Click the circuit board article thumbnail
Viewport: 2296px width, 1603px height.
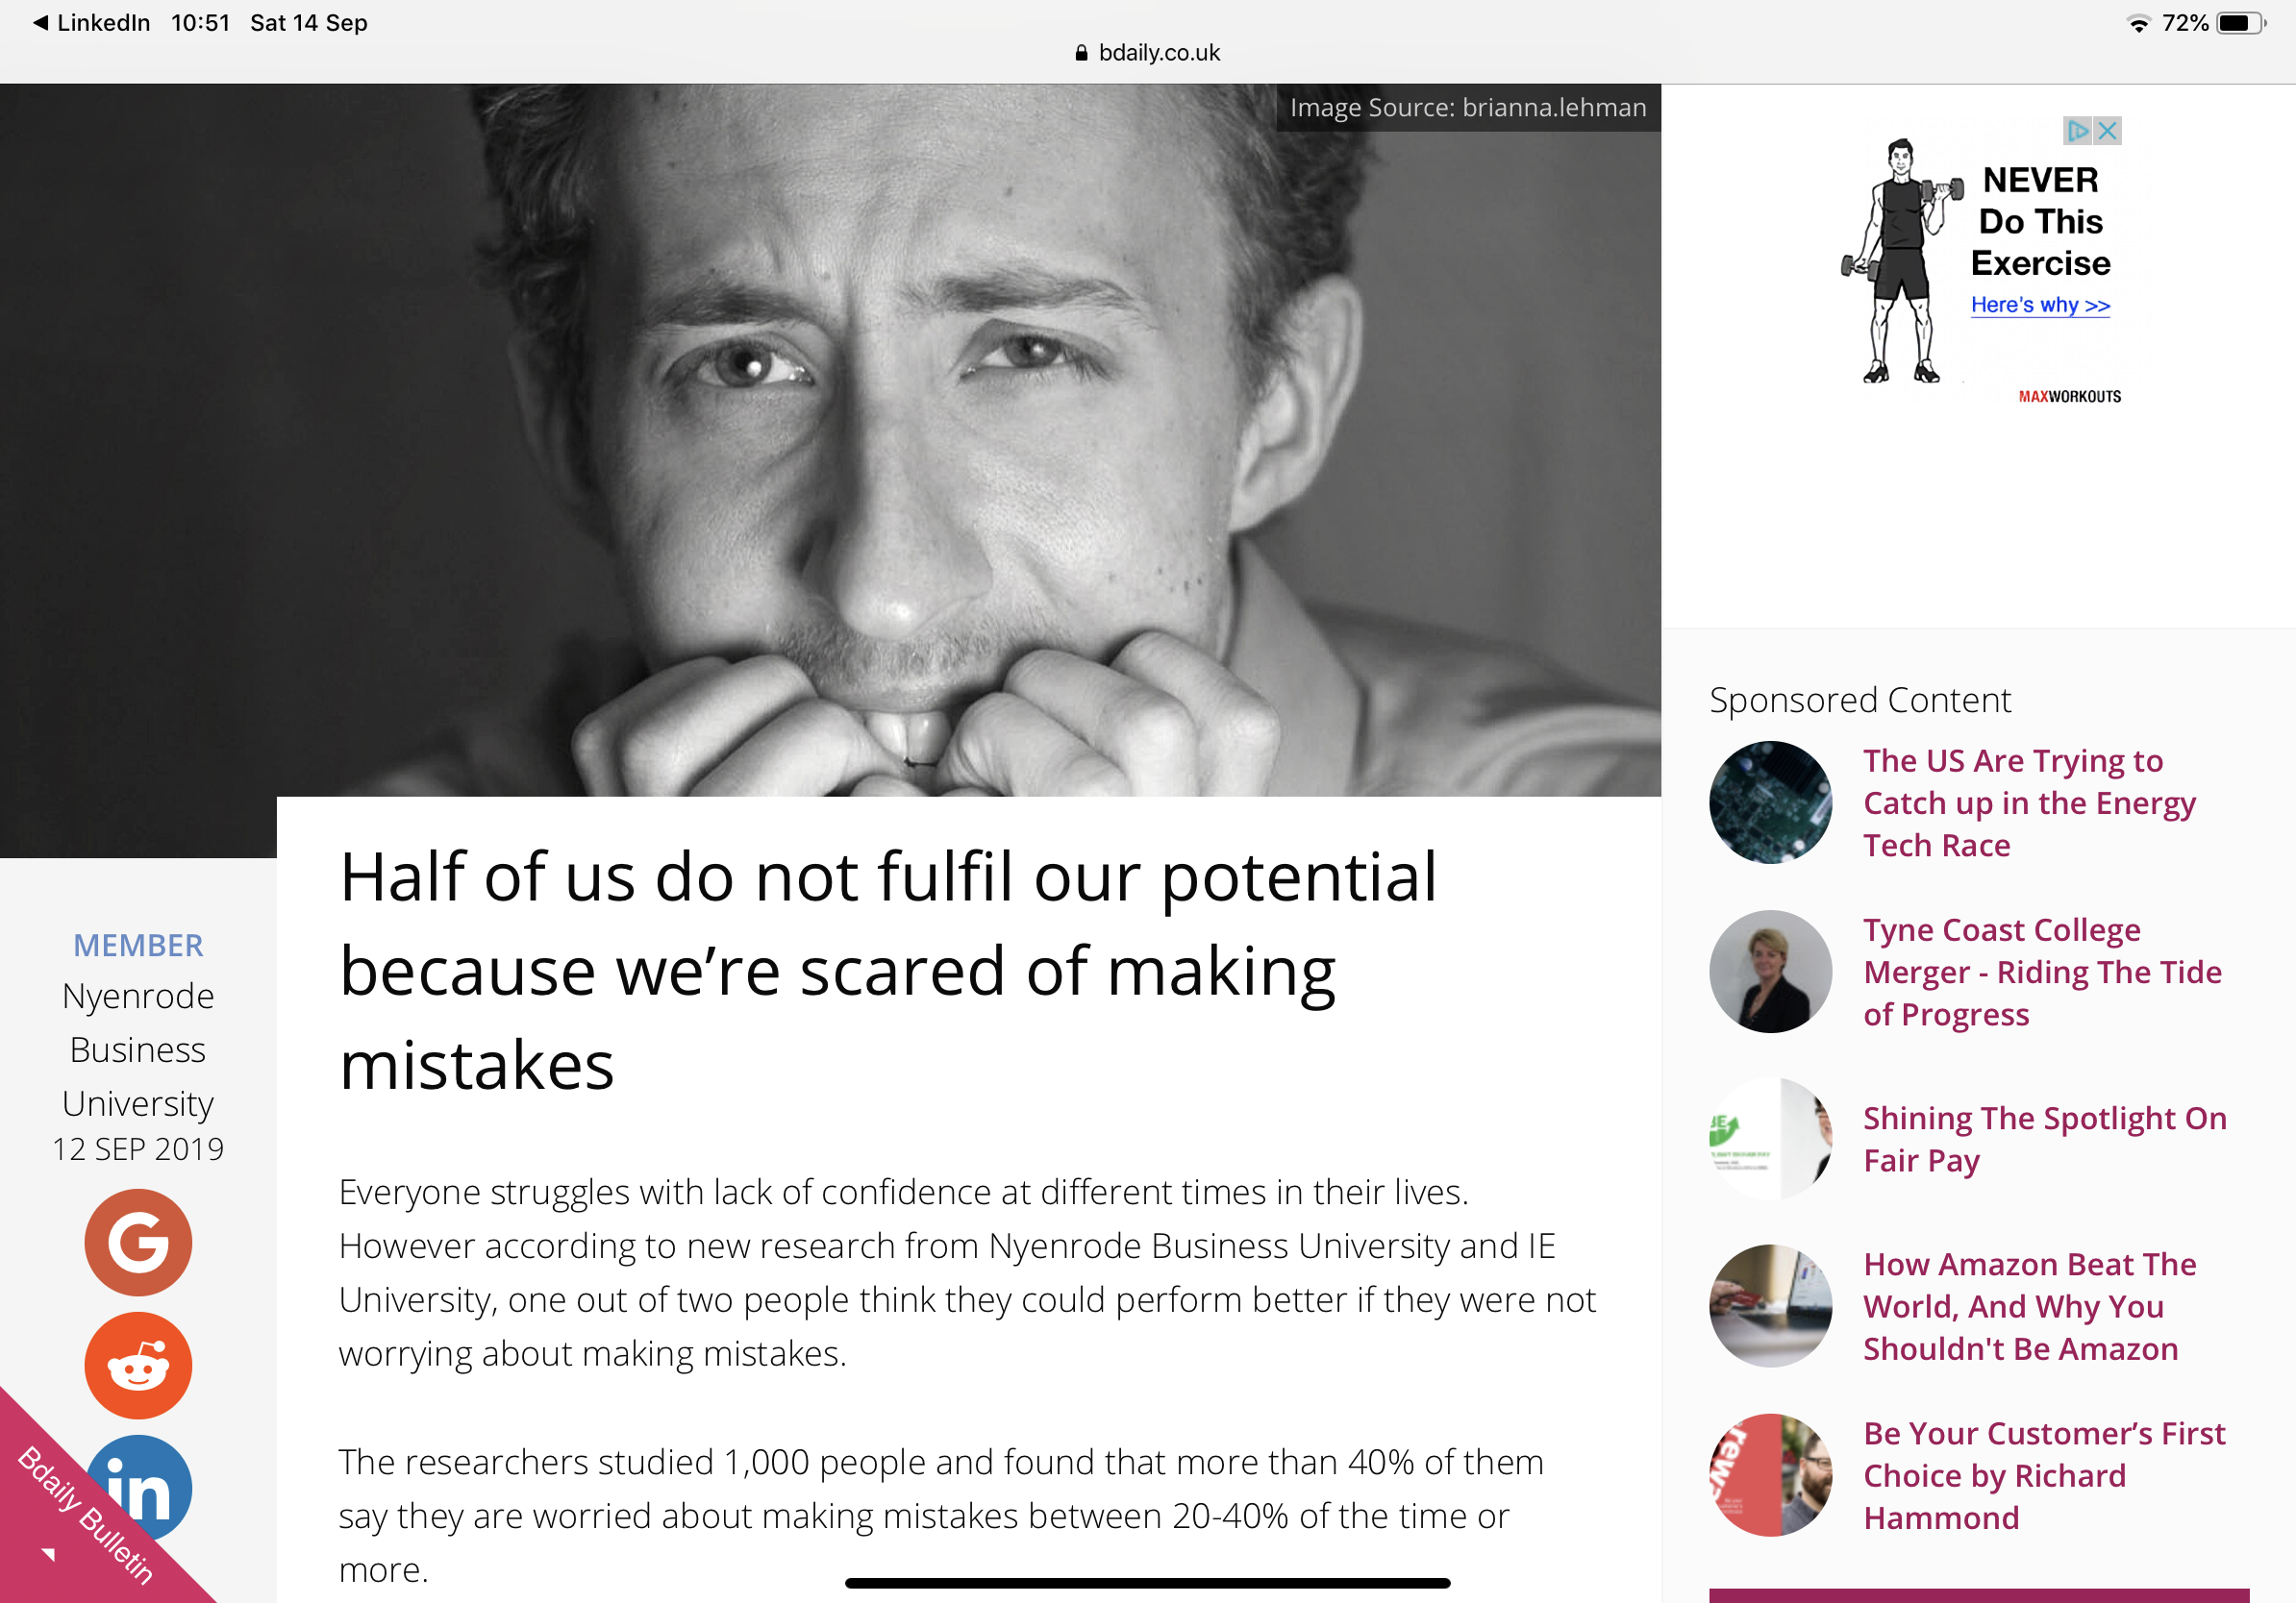coord(1770,802)
